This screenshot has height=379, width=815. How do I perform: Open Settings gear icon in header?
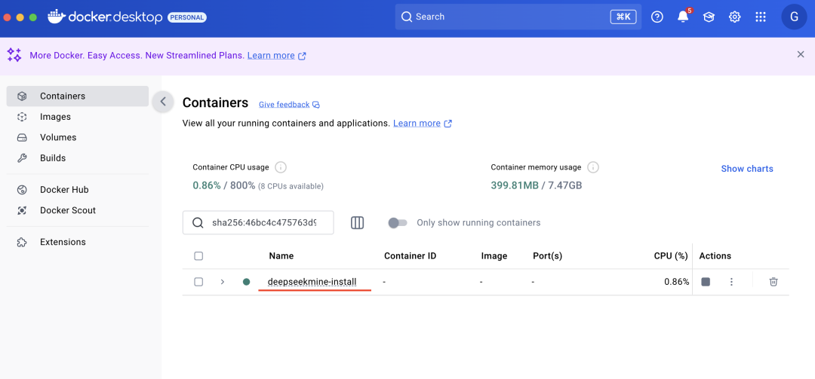point(734,17)
